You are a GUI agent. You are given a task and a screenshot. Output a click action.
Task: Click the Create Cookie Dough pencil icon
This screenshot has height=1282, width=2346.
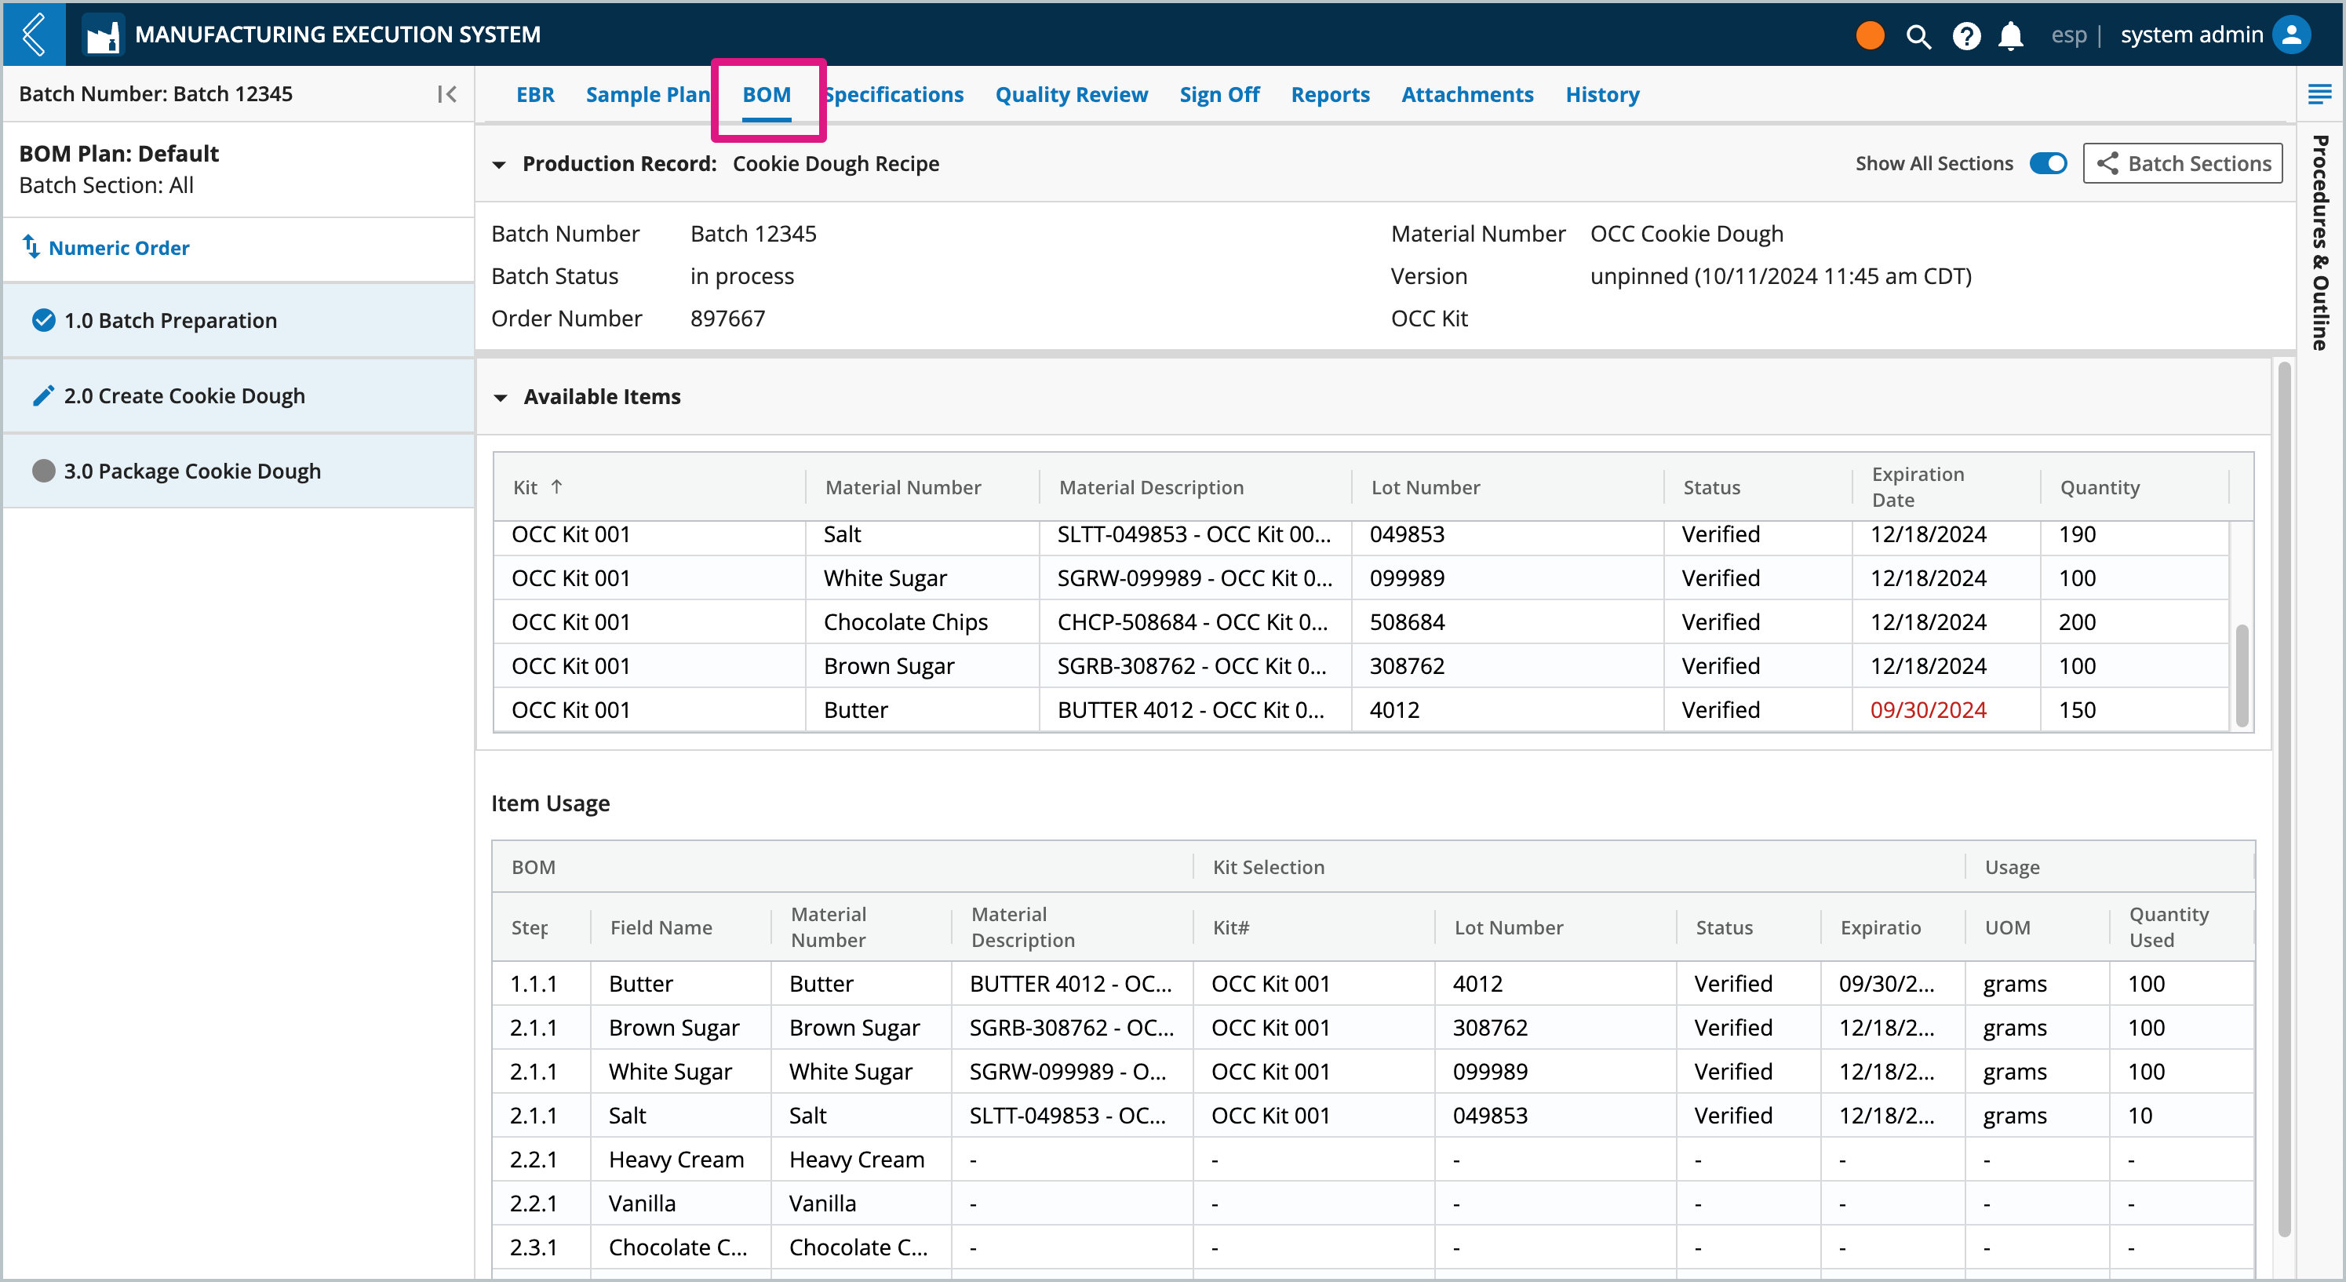[x=43, y=395]
